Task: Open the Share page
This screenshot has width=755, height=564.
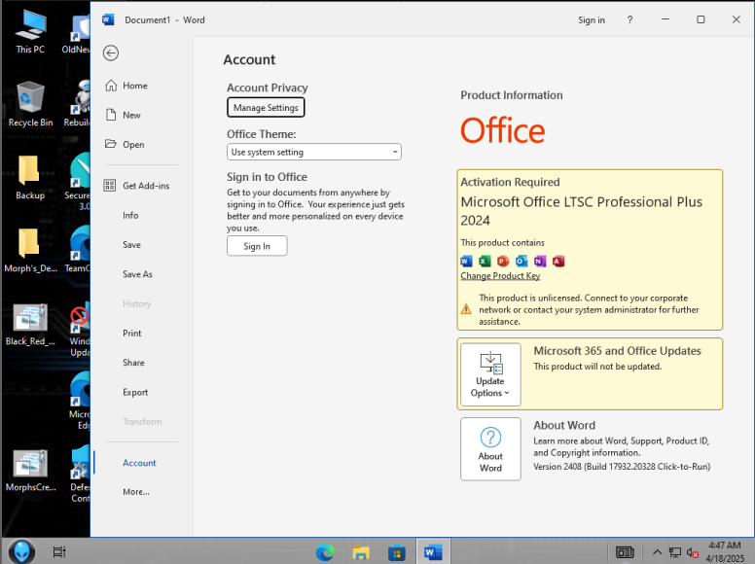Action: pos(134,363)
